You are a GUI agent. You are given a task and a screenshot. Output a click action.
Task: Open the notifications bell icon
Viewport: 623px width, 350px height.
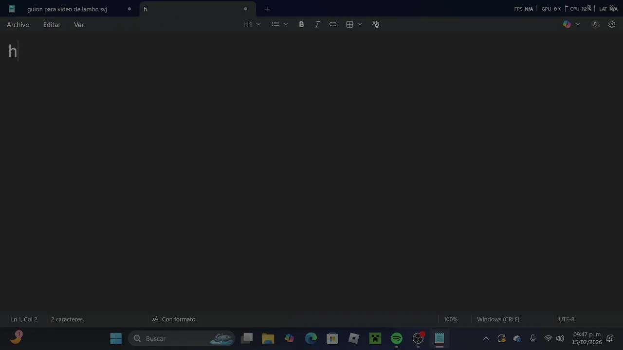point(609,338)
